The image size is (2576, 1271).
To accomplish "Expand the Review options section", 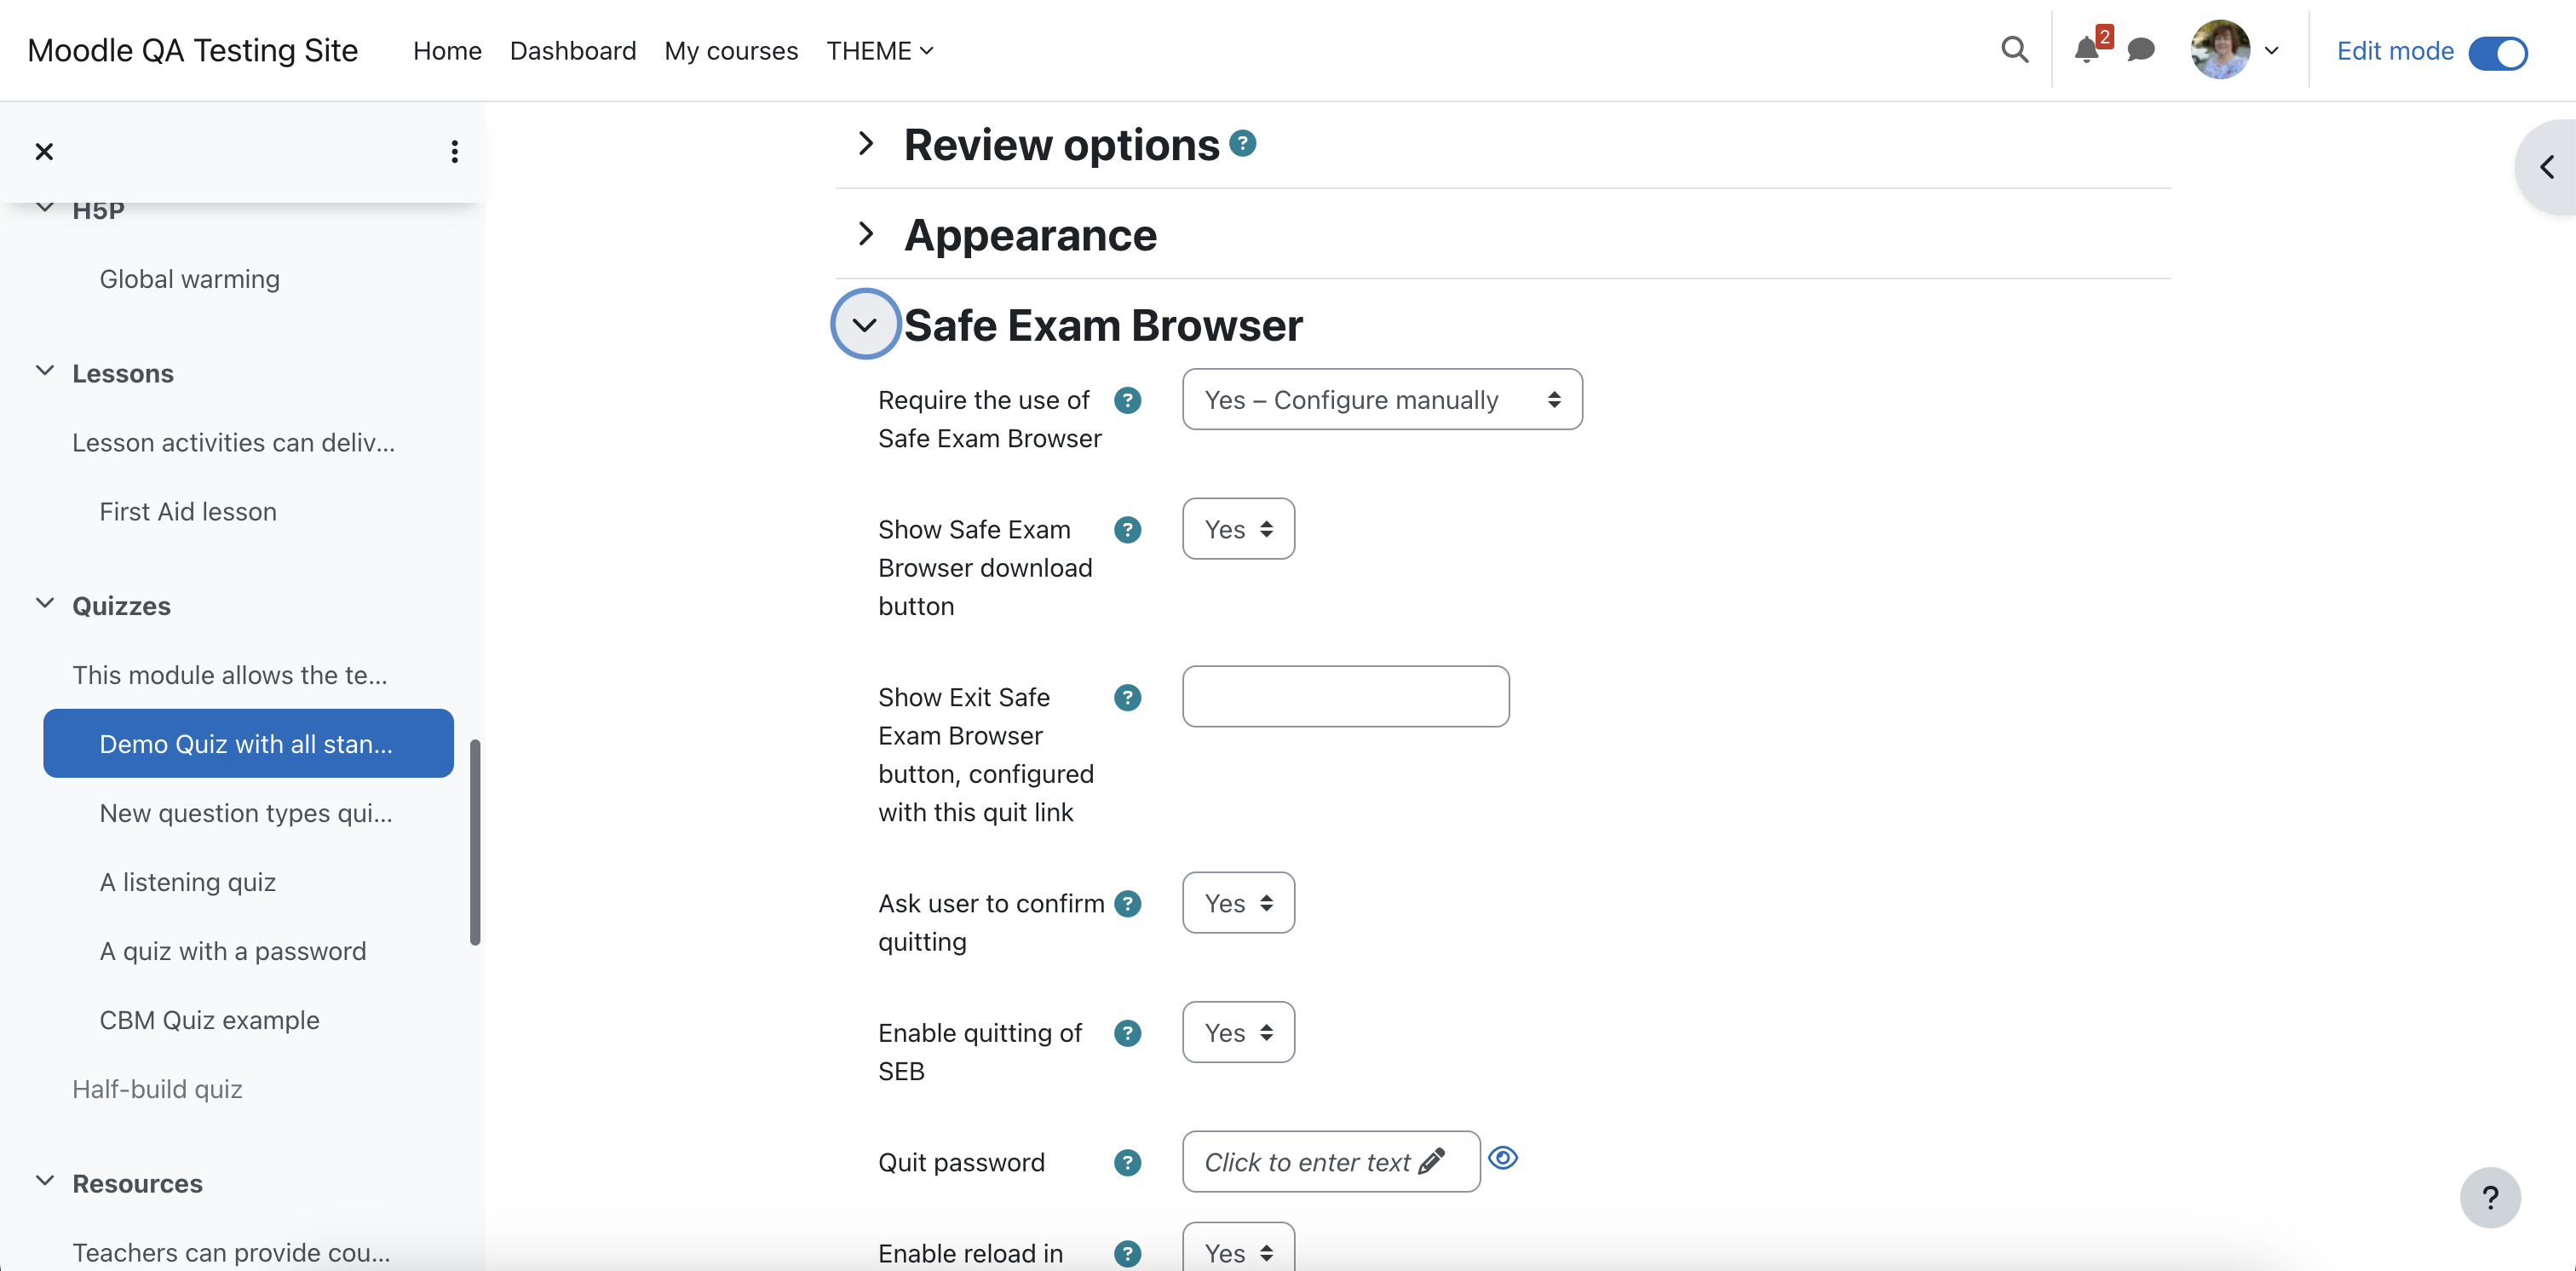I will click(x=866, y=143).
